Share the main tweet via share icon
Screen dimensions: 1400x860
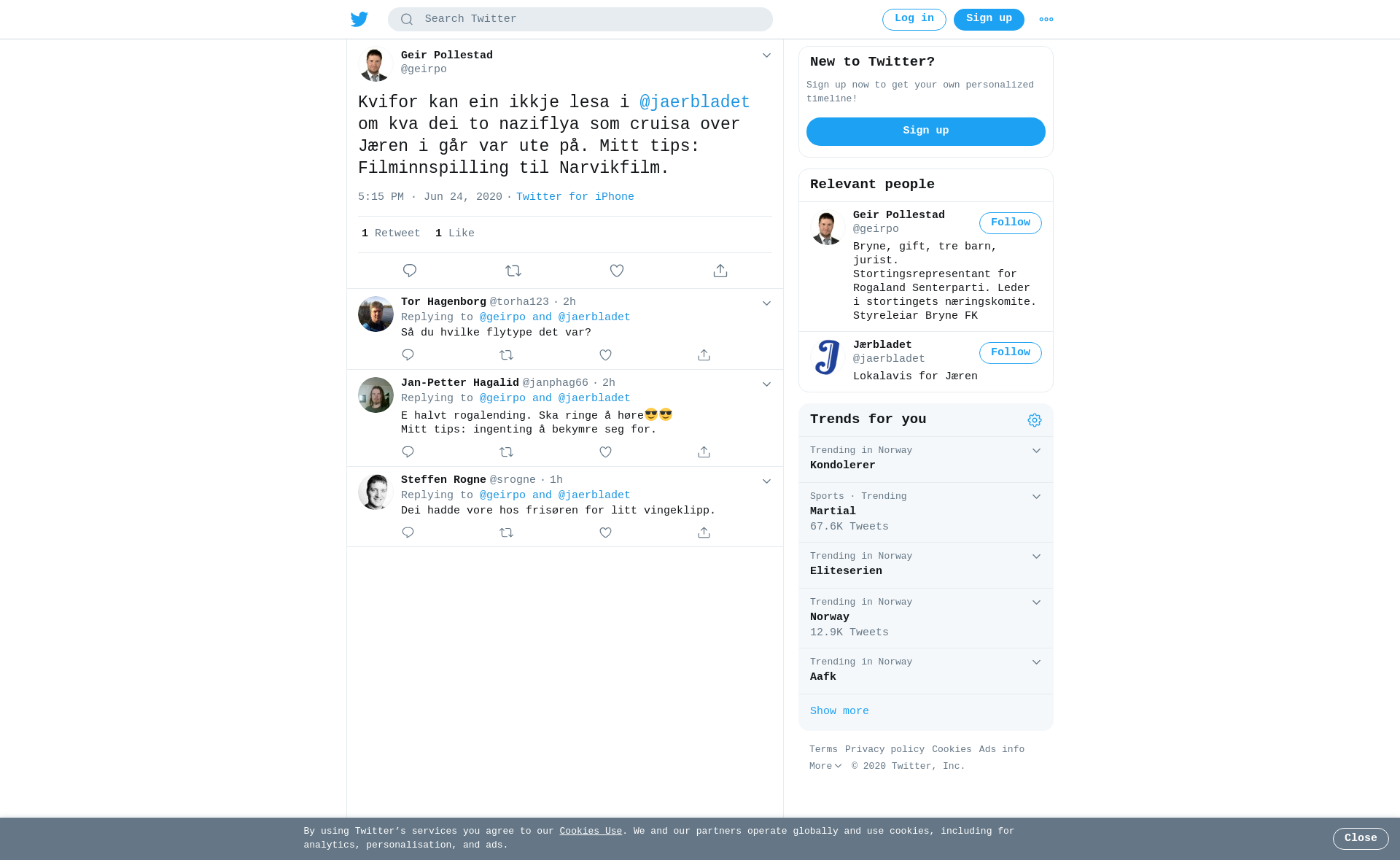tap(720, 271)
